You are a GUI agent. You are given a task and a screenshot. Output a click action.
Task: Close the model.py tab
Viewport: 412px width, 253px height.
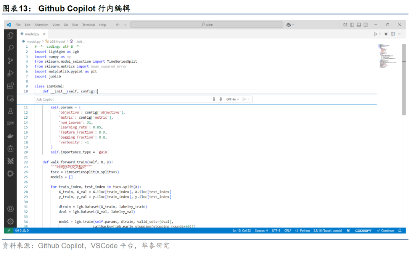click(x=44, y=34)
